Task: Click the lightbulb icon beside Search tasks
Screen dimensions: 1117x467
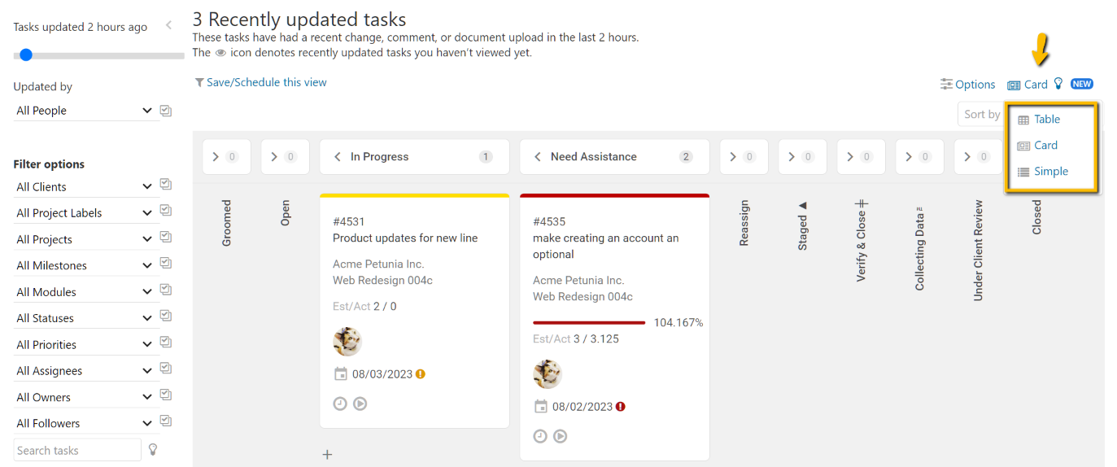Action: (152, 450)
